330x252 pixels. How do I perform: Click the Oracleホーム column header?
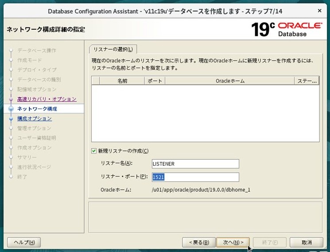[229, 81]
